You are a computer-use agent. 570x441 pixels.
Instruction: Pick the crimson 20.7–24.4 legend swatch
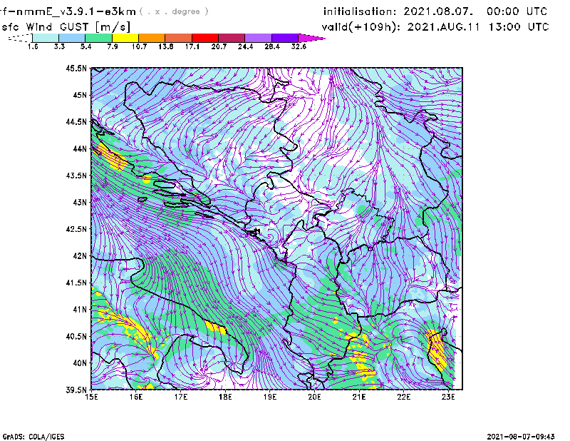click(x=232, y=38)
